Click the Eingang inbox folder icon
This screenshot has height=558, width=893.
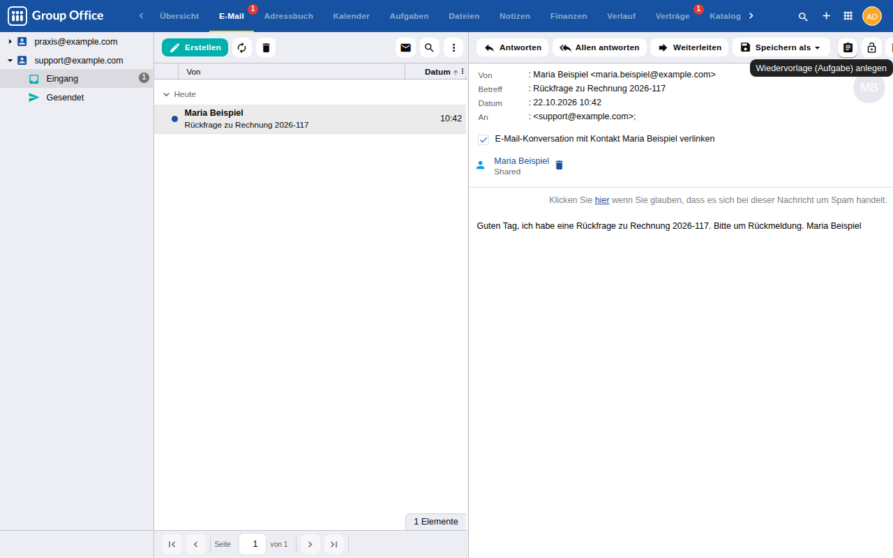pos(33,79)
